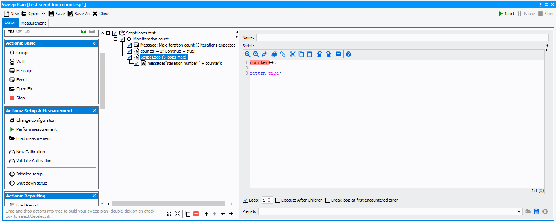
Task: Collapse the Actions: Setup & Measurement panel
Action: (x=94, y=111)
